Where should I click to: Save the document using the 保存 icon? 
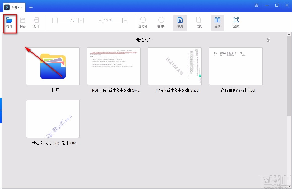[23, 23]
